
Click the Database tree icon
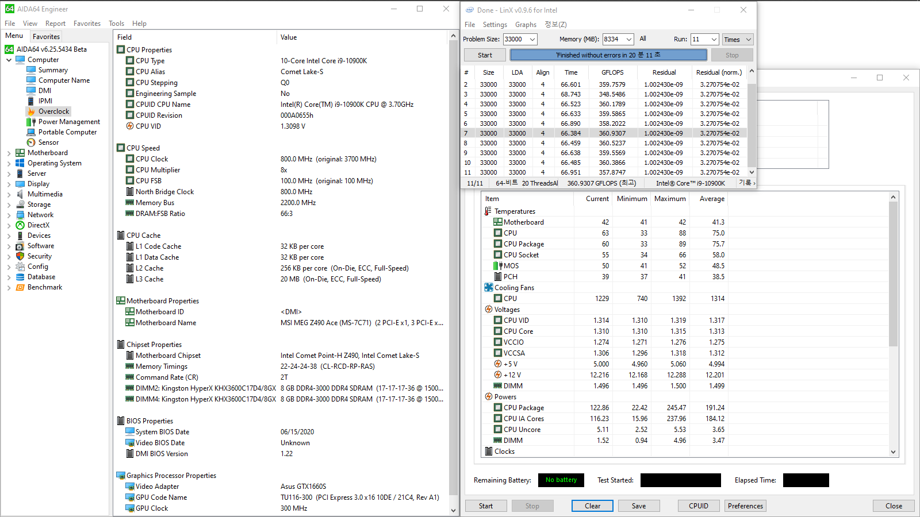tap(20, 277)
